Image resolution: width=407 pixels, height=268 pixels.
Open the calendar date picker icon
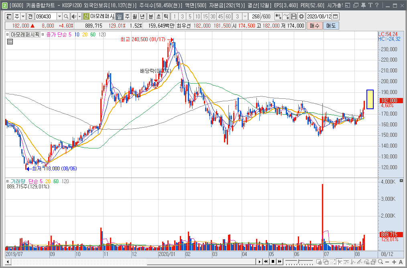coord(336,16)
